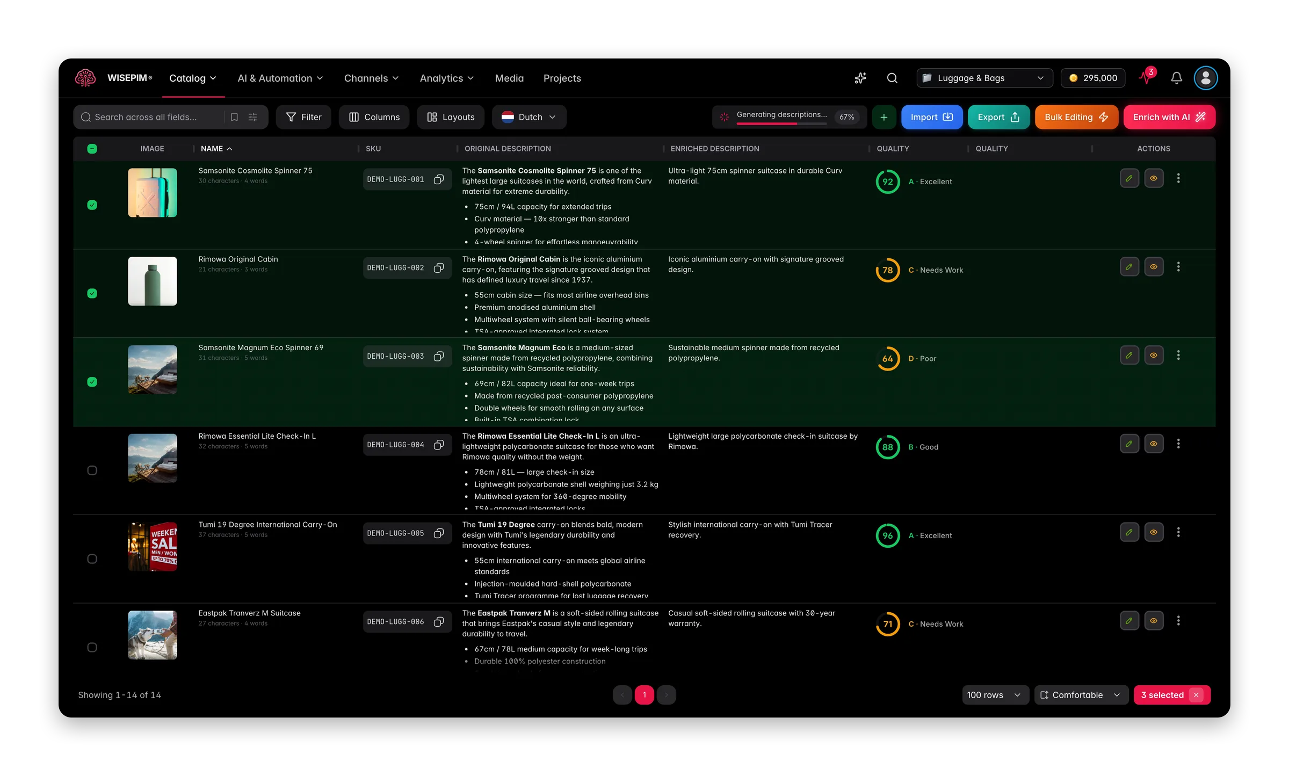The height and width of the screenshot is (776, 1289).
Task: Open the Layouts button
Action: coord(450,117)
